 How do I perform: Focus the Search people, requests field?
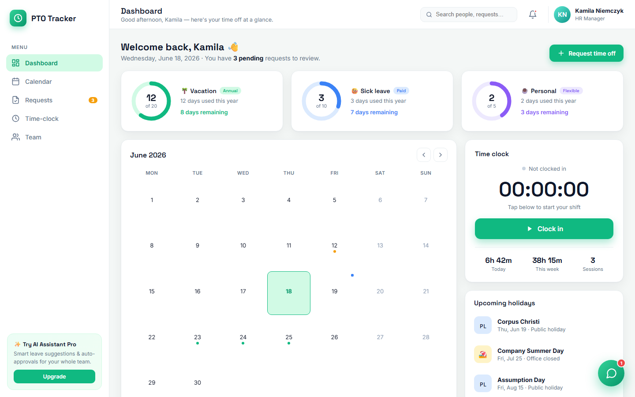click(469, 15)
